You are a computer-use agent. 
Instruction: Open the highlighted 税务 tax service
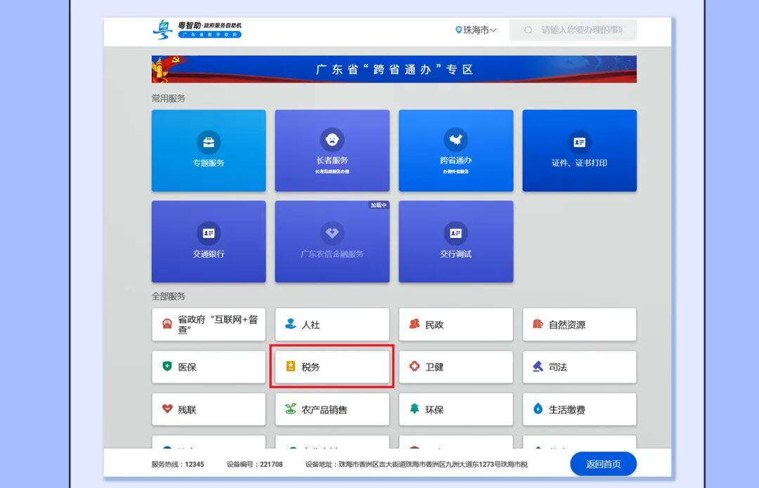[332, 367]
